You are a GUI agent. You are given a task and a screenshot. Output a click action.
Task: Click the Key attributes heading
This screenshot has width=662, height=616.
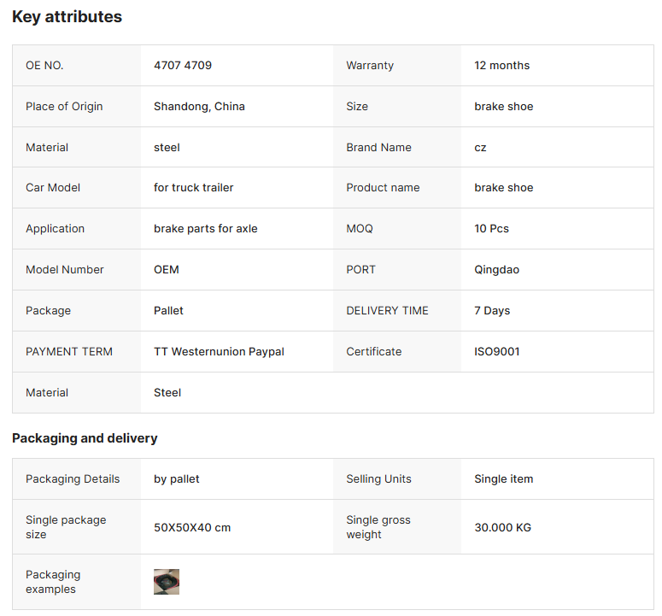(x=67, y=17)
